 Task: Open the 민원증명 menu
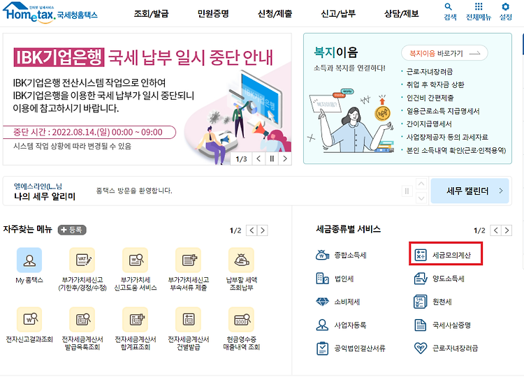pos(213,14)
